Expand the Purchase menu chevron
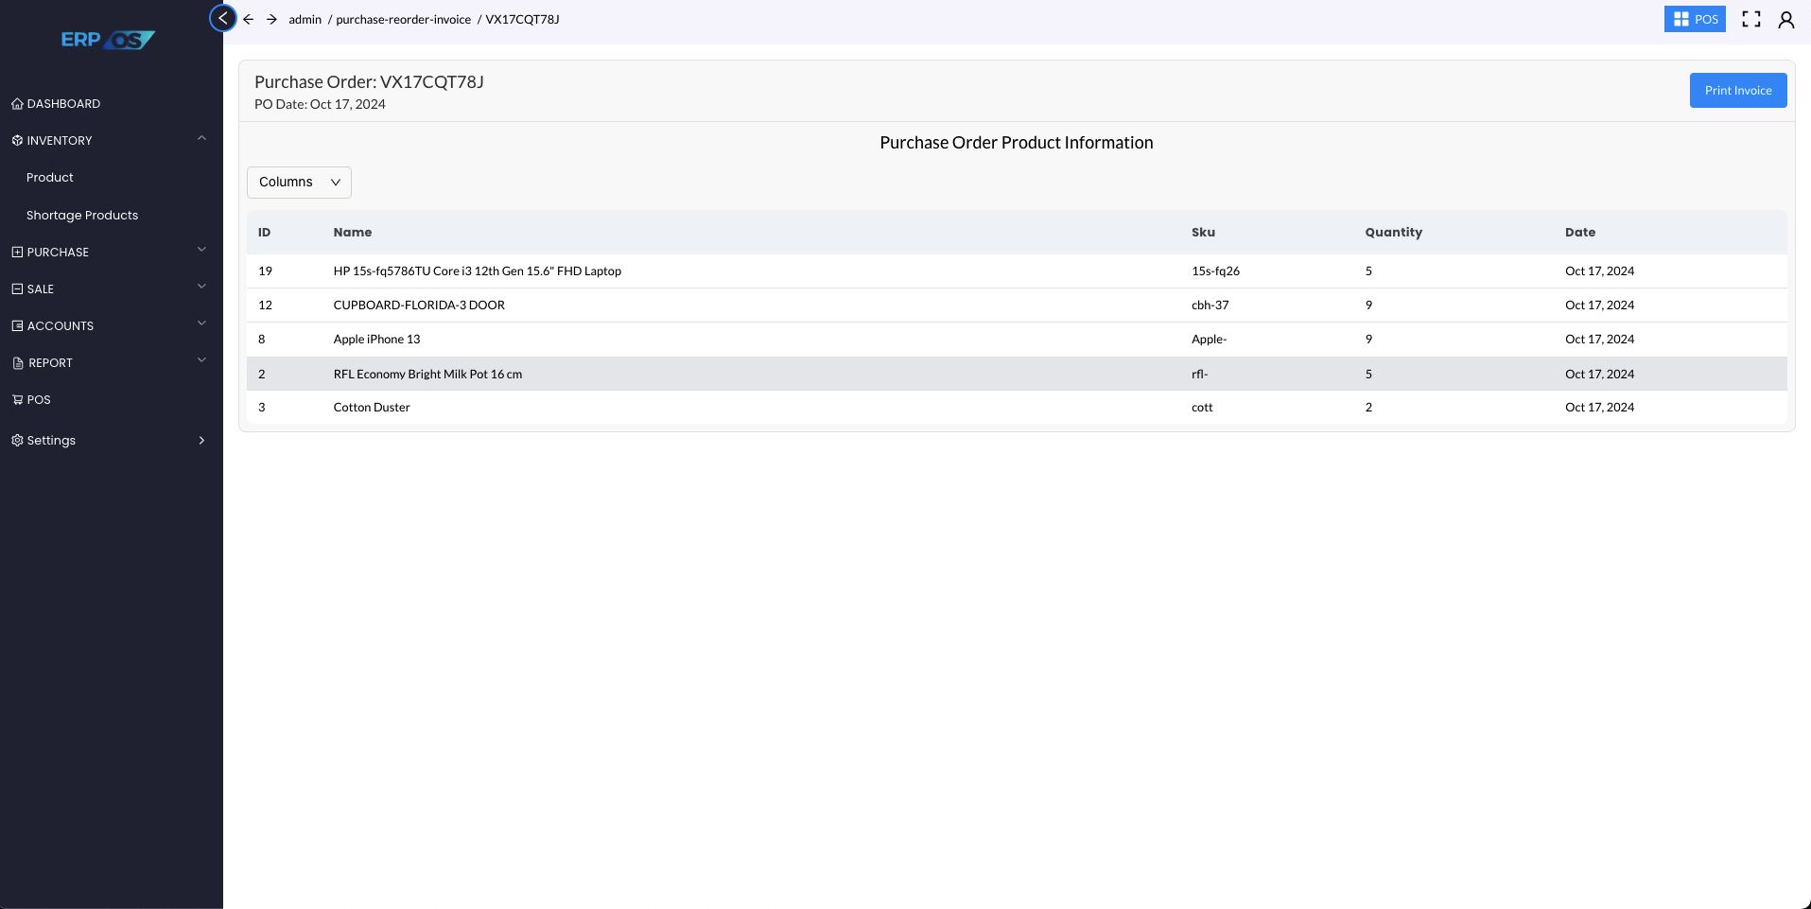Image resolution: width=1811 pixels, height=909 pixels. (x=201, y=250)
